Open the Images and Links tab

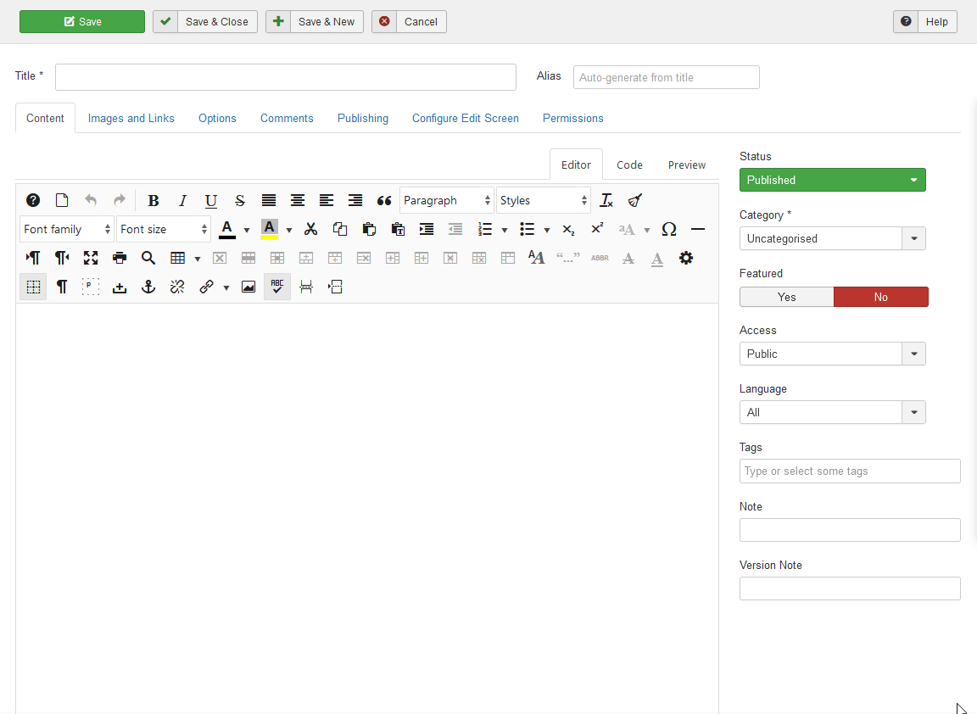coord(131,119)
